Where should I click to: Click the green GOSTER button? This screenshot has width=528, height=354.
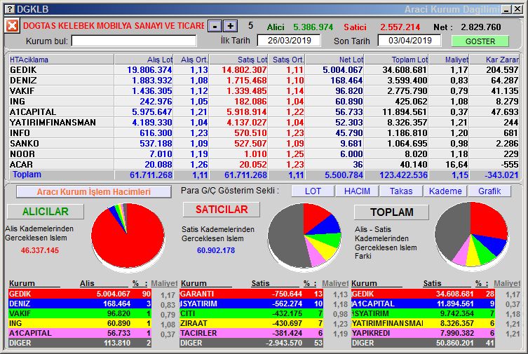(480, 41)
